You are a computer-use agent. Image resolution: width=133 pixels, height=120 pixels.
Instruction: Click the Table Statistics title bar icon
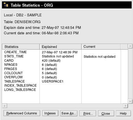[x=6, y=5]
